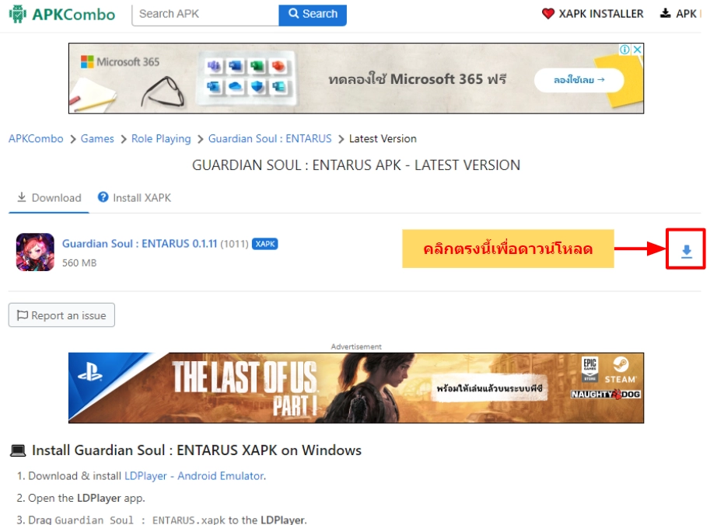710x525 pixels.
Task: Click the red heart icon beside XAPK INSTALLER
Action: tap(548, 14)
